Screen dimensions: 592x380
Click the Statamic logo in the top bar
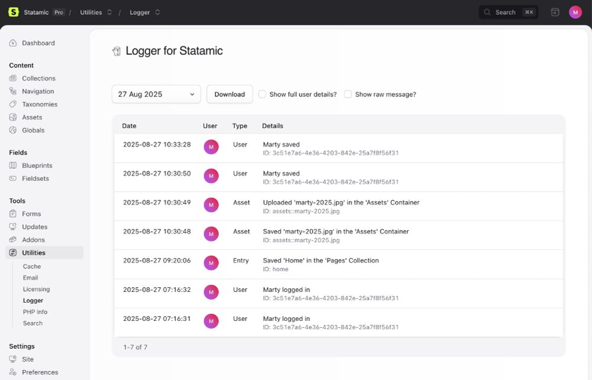[13, 12]
